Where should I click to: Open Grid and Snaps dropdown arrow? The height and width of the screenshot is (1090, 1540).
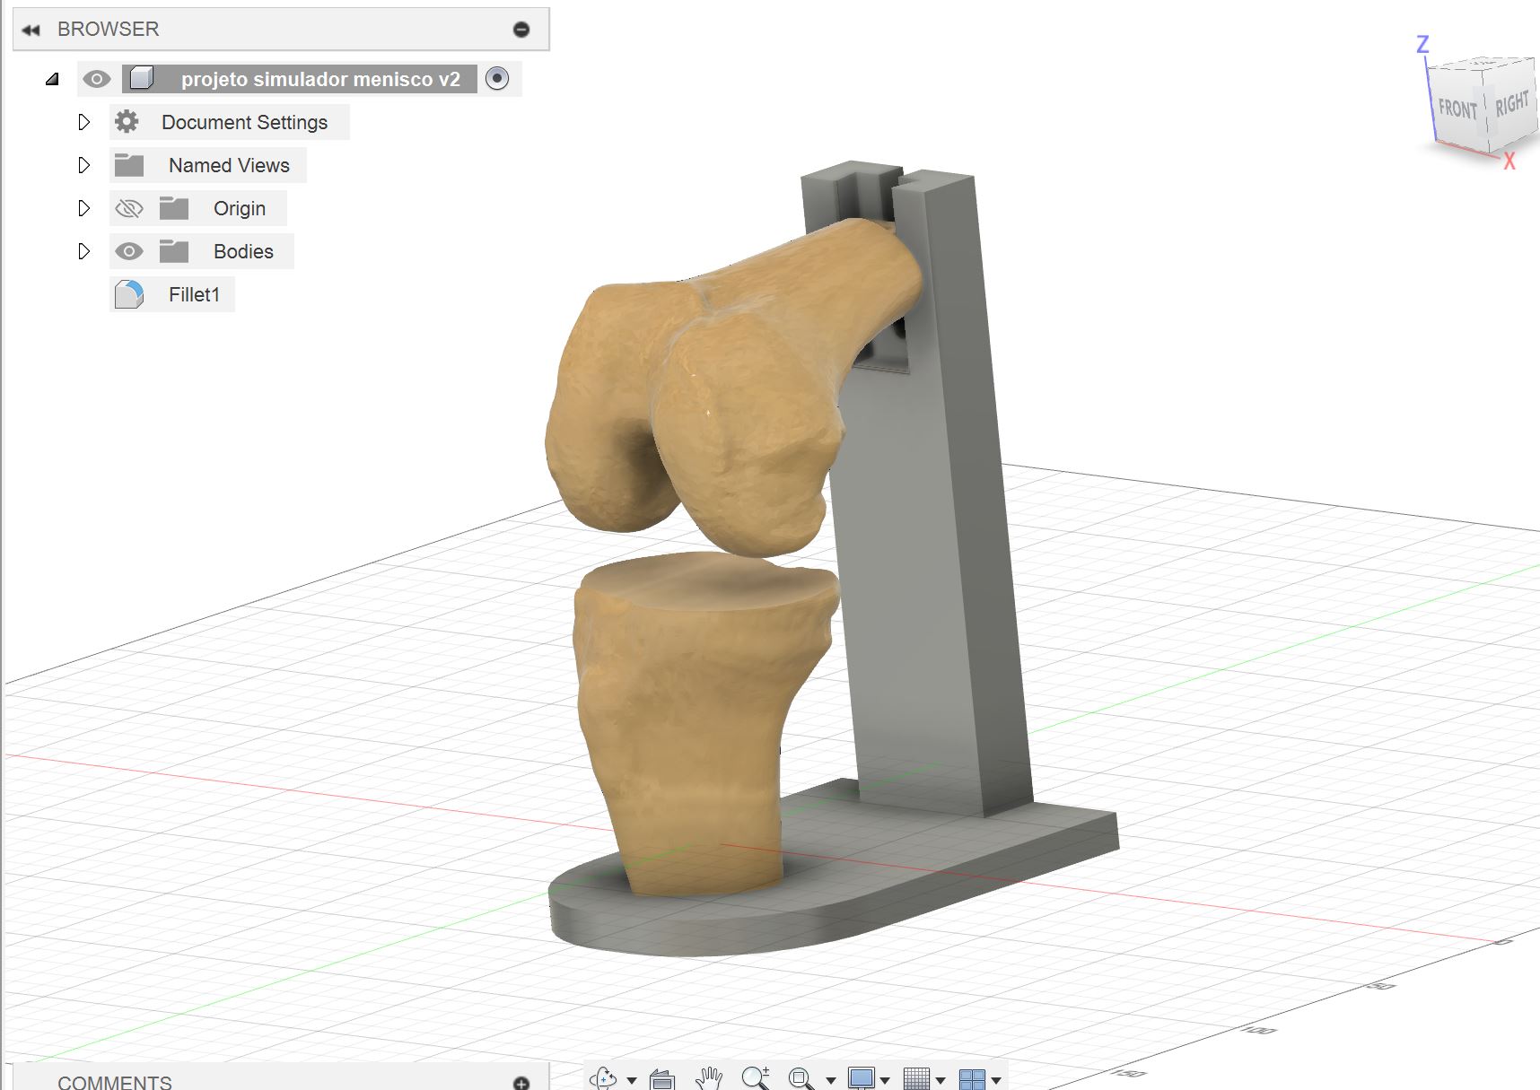tap(941, 1080)
